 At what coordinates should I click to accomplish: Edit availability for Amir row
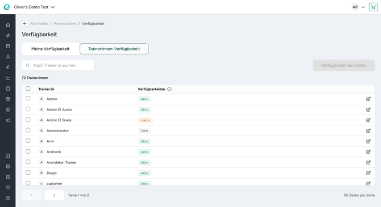pos(368,141)
